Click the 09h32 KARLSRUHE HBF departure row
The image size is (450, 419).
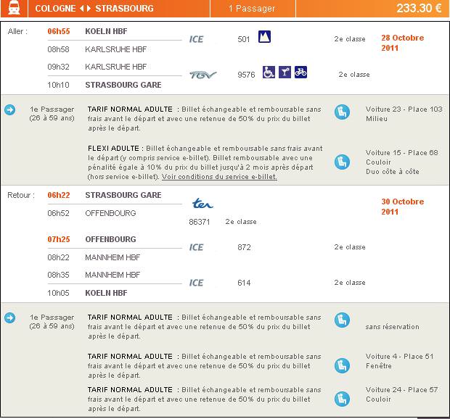(x=97, y=67)
